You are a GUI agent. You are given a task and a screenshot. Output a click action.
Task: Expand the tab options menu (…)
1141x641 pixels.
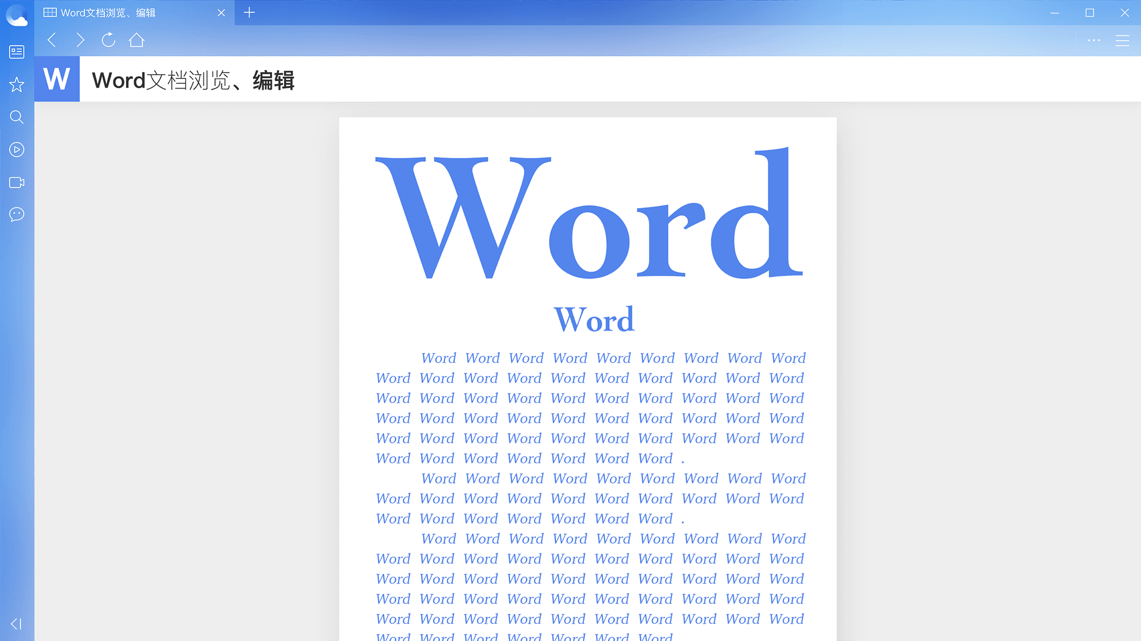(x=1094, y=41)
